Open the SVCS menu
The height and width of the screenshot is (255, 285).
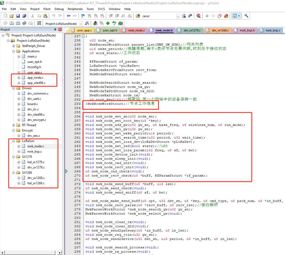point(101,9)
